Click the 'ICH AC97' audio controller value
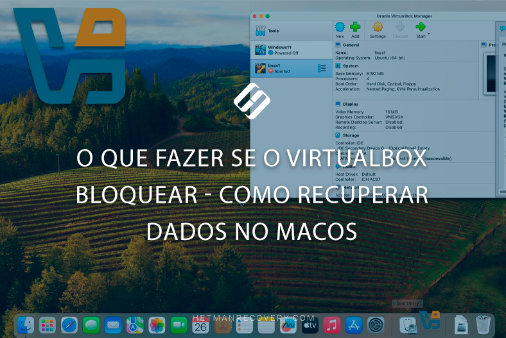 pyautogui.click(x=371, y=179)
